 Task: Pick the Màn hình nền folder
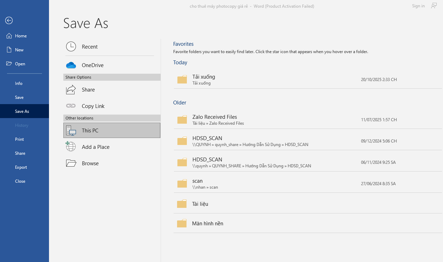[208, 223]
